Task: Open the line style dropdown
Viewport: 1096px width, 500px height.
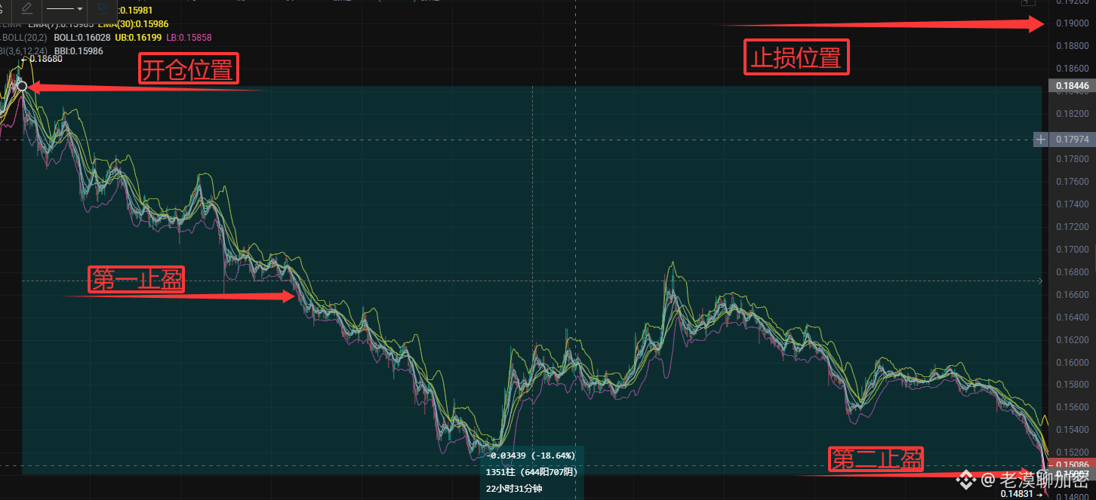Action: (64, 9)
